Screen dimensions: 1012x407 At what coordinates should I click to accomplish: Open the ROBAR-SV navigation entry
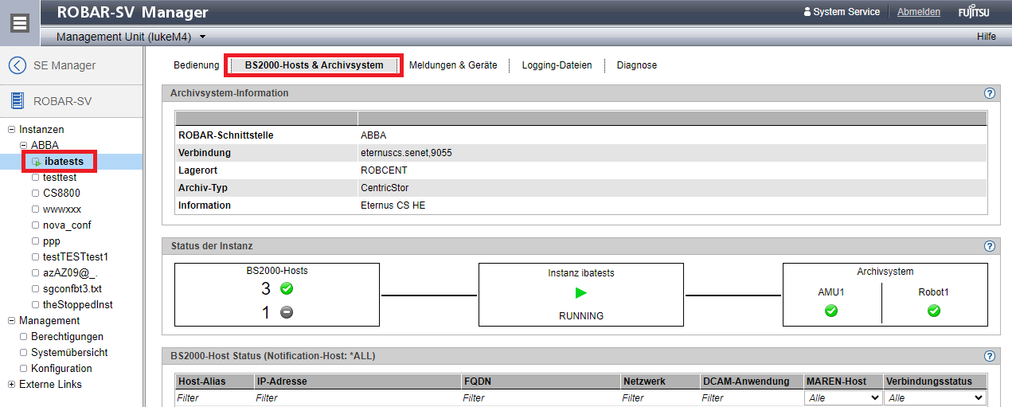pos(62,101)
